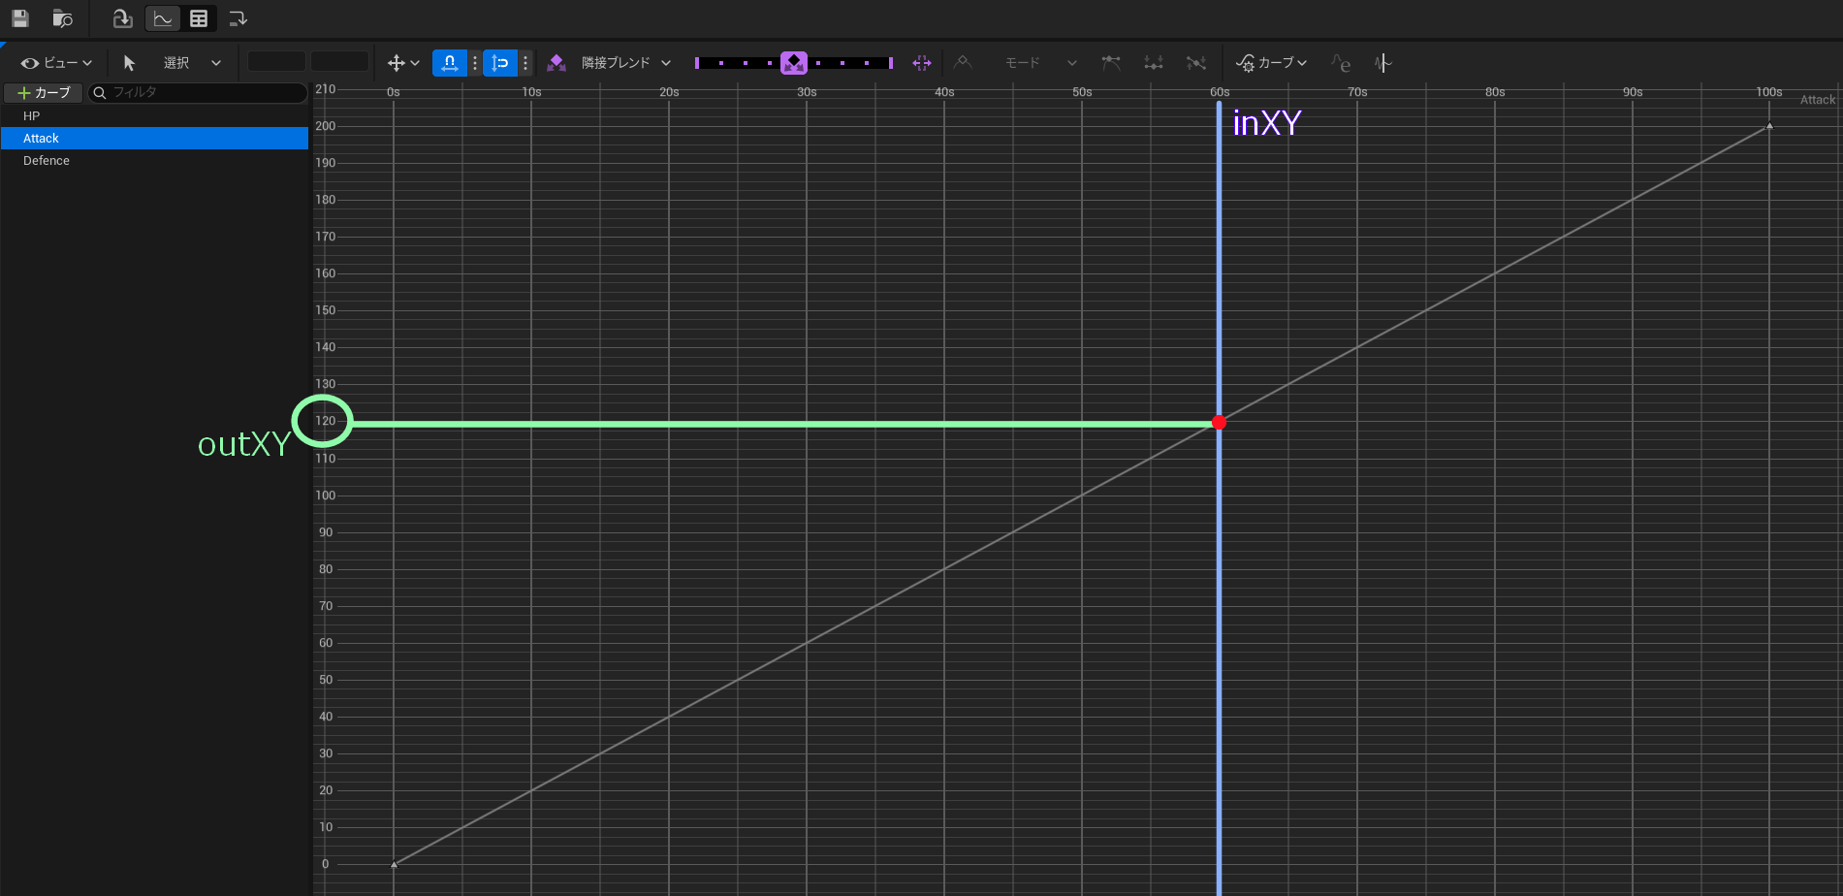The image size is (1843, 896).
Task: Click the purple blend slider handle
Action: [794, 63]
